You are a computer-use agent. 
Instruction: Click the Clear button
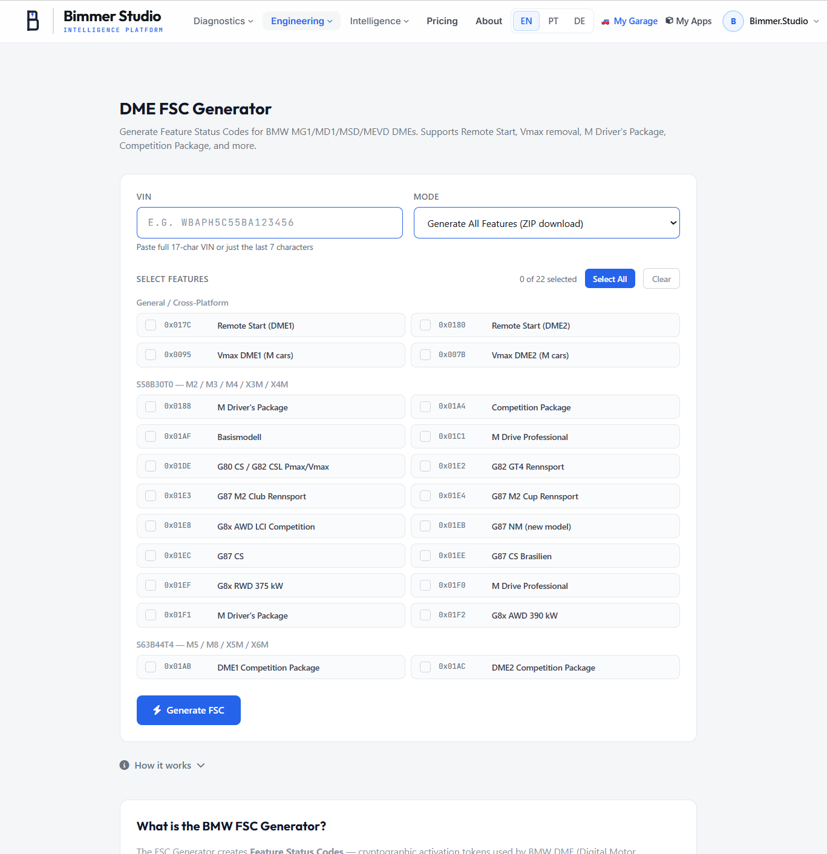[x=661, y=279]
